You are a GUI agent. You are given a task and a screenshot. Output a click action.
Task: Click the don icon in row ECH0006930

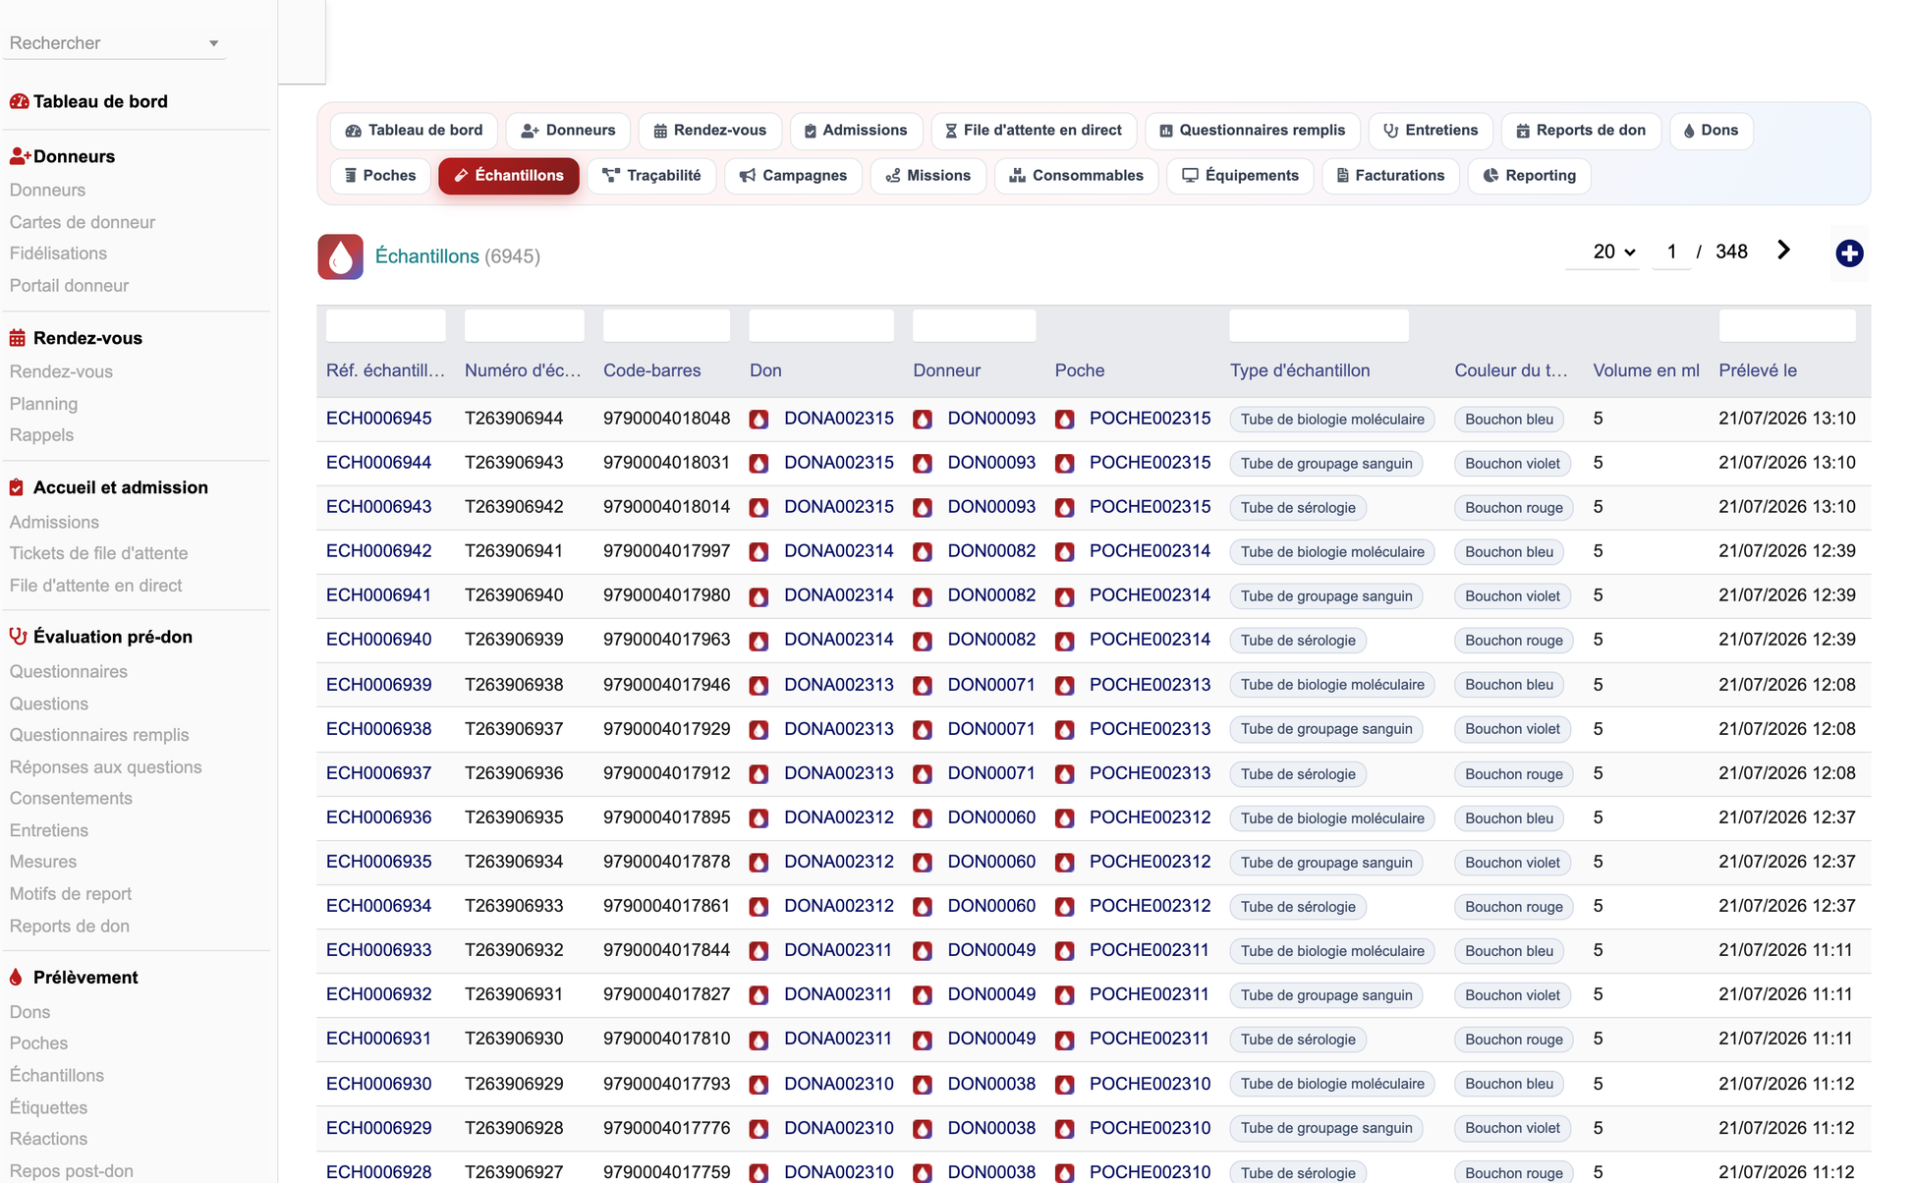pyautogui.click(x=759, y=1085)
